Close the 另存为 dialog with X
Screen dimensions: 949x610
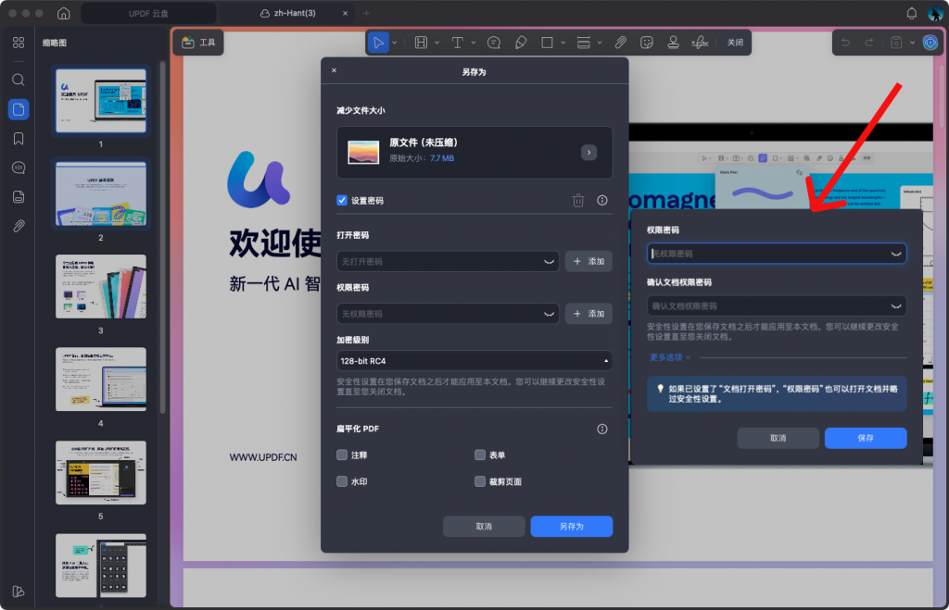(x=334, y=70)
